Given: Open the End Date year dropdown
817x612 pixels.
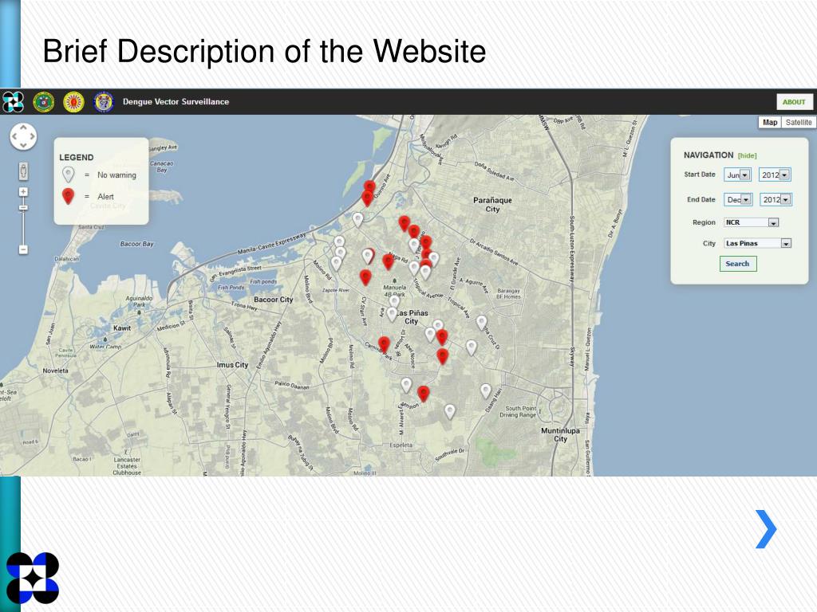Looking at the screenshot, I should click(776, 200).
